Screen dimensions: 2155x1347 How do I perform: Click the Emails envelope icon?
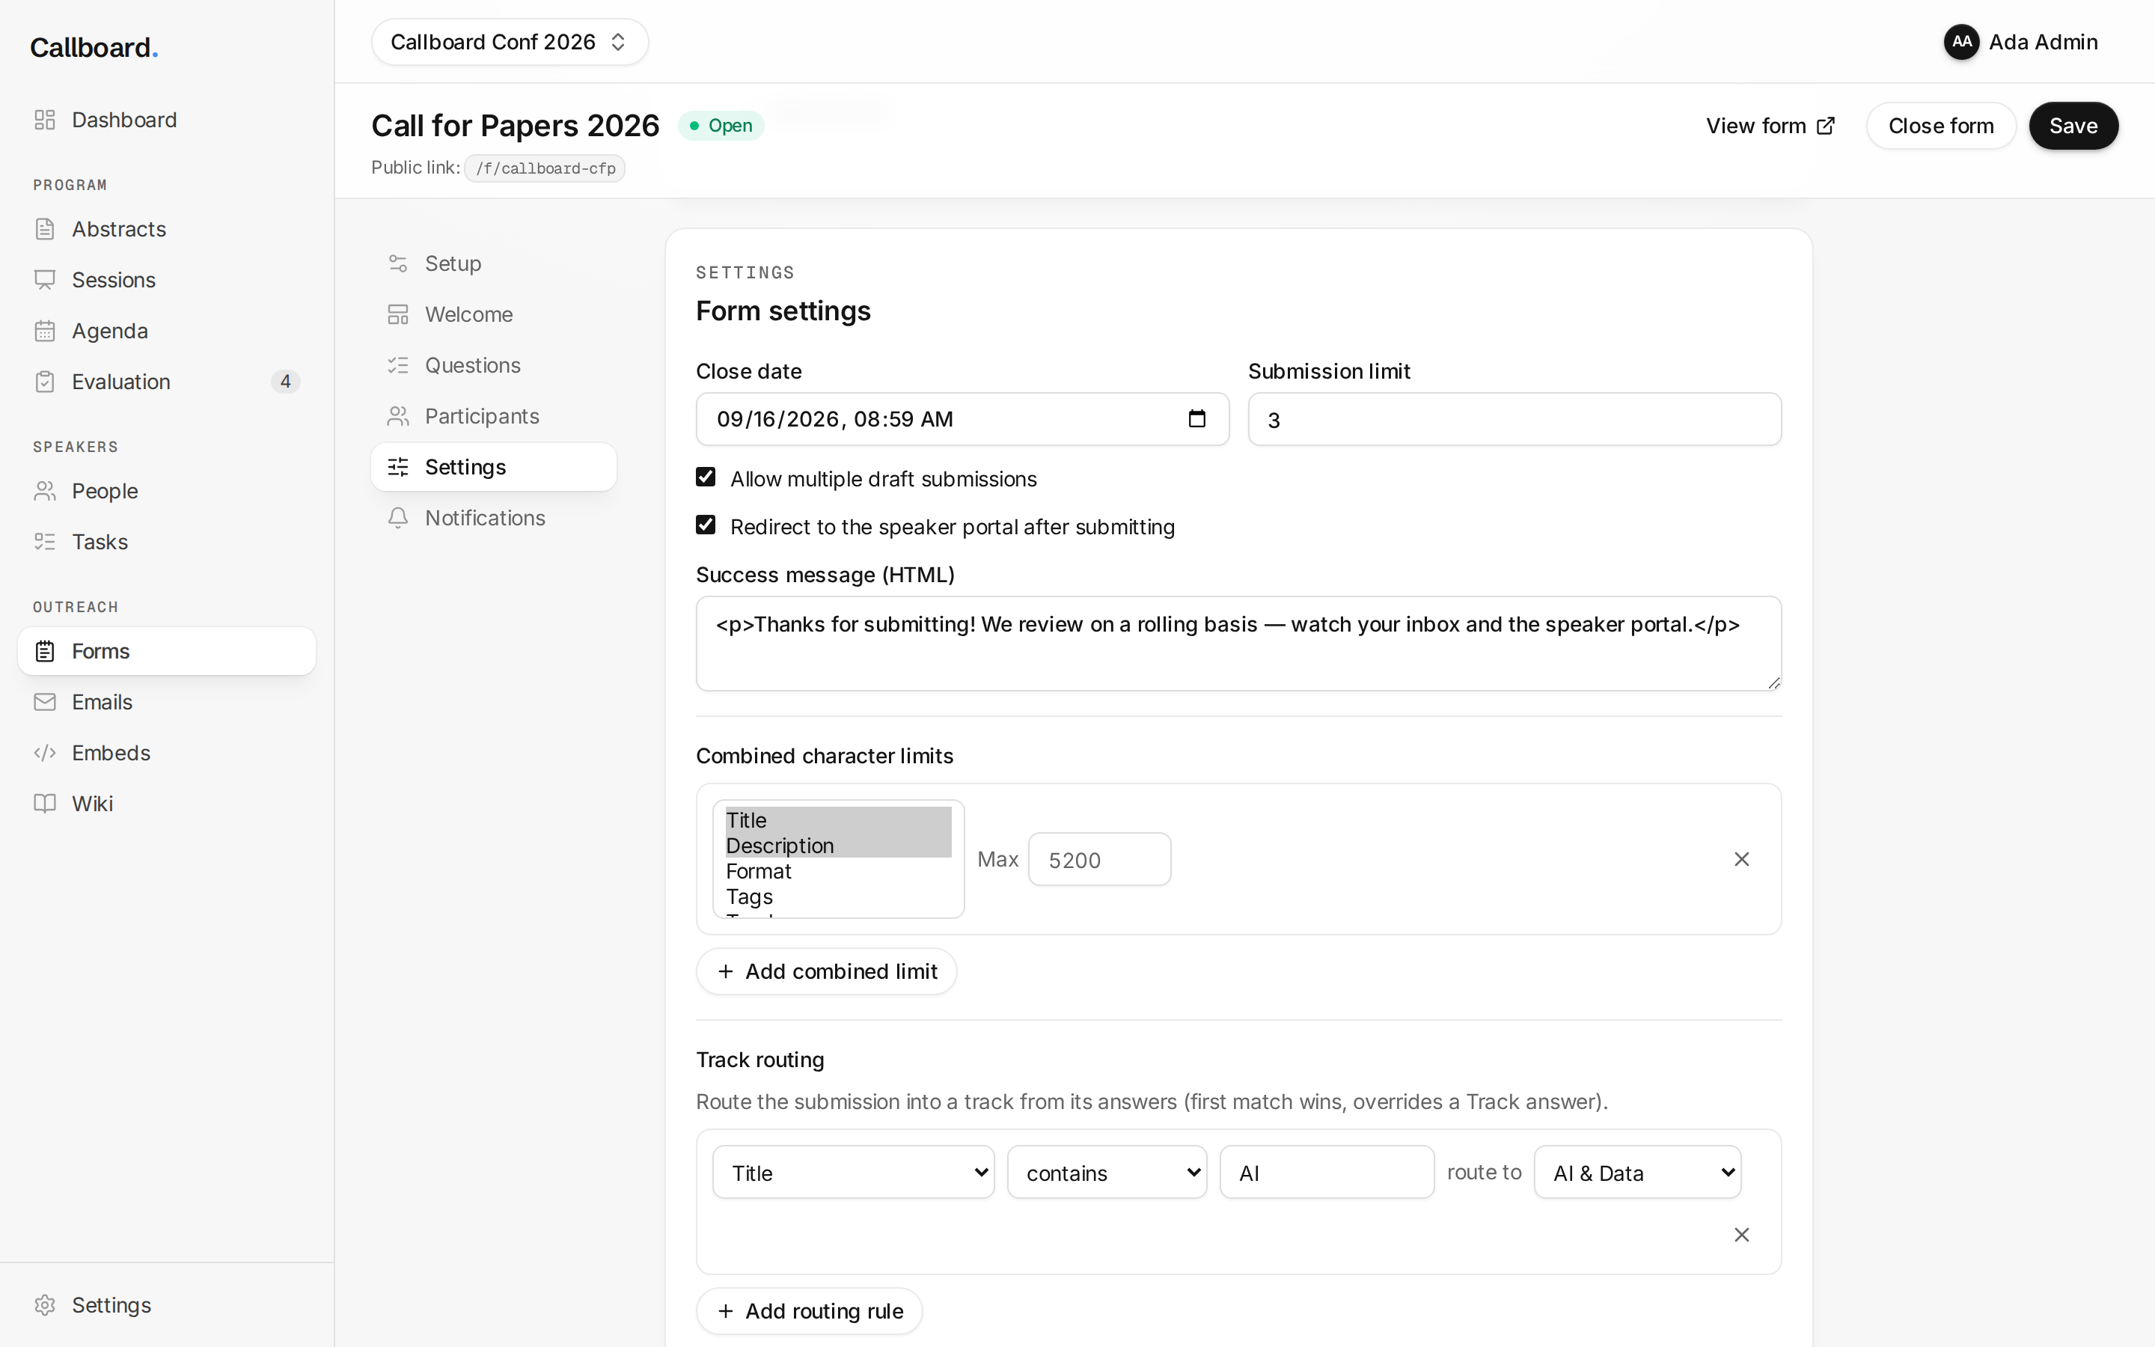click(x=45, y=702)
